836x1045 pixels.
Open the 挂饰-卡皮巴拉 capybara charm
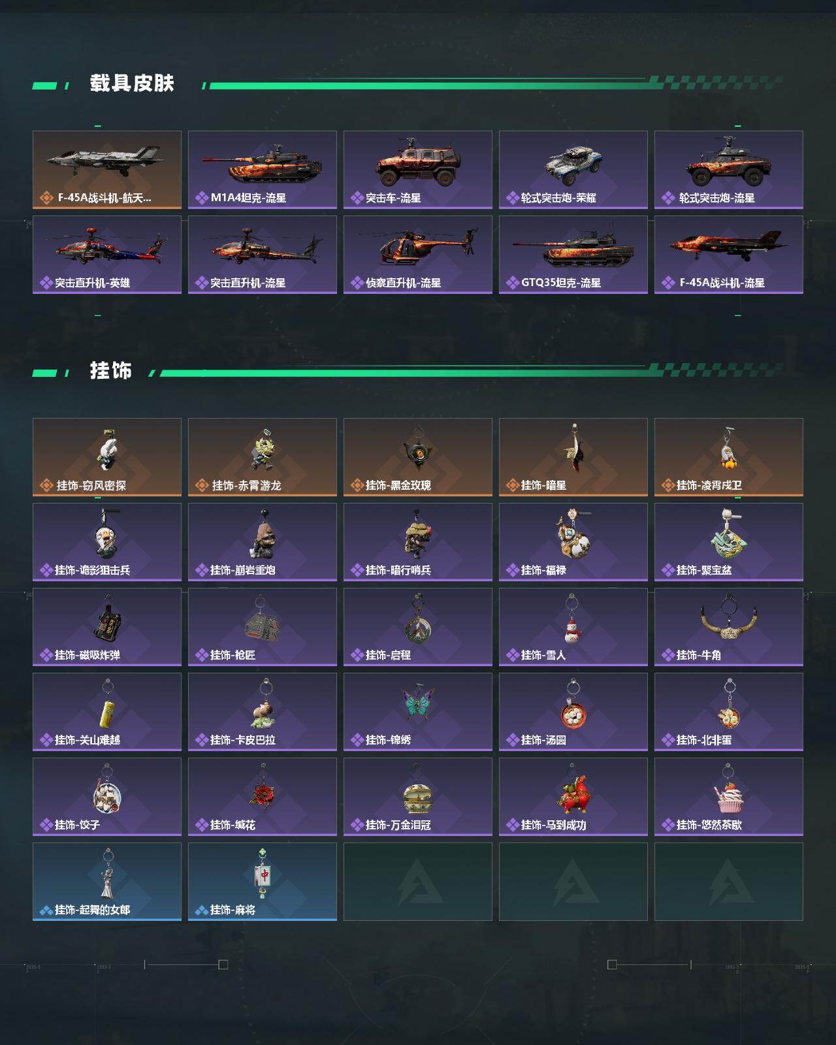tap(263, 712)
